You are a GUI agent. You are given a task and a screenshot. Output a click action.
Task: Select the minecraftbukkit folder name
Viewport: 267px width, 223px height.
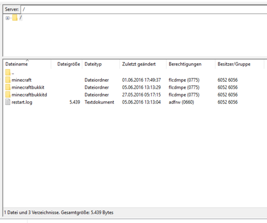point(28,87)
